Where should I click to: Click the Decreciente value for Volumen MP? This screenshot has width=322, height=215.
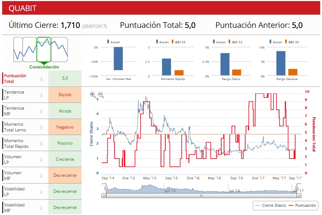click(65, 175)
